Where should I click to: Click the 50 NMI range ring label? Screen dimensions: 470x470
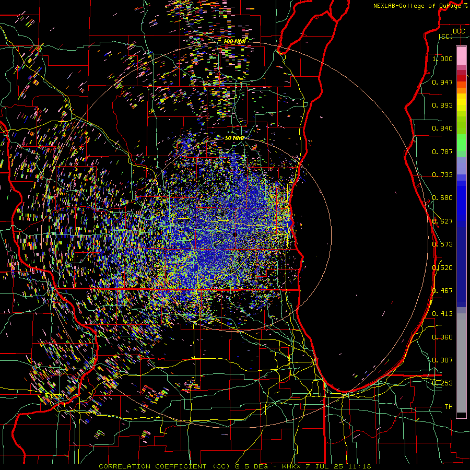(234, 138)
